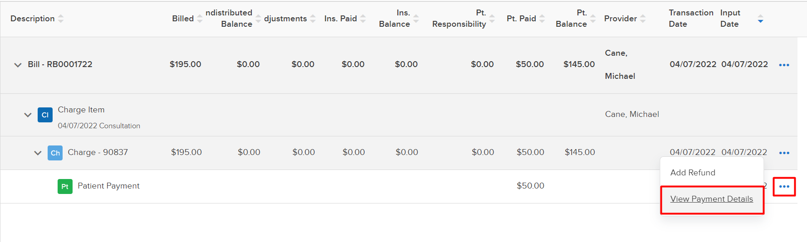Viewport: 807px width, 242px height.
Task: Collapse the Charge Item row chevron
Action: click(28, 115)
